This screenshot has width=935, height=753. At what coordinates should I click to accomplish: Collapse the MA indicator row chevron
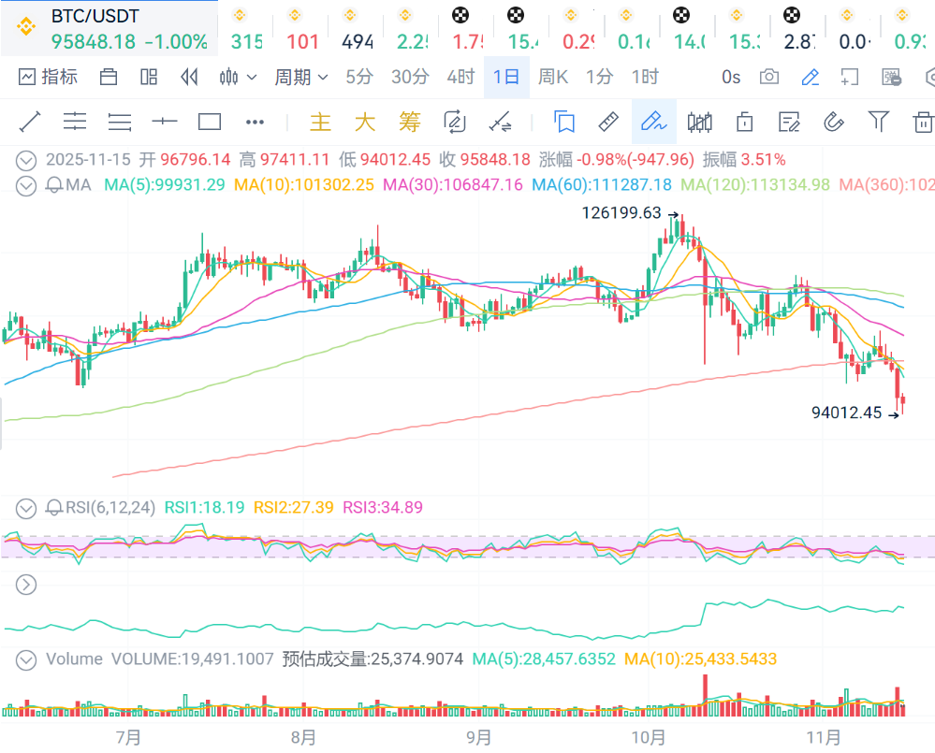click(x=26, y=185)
